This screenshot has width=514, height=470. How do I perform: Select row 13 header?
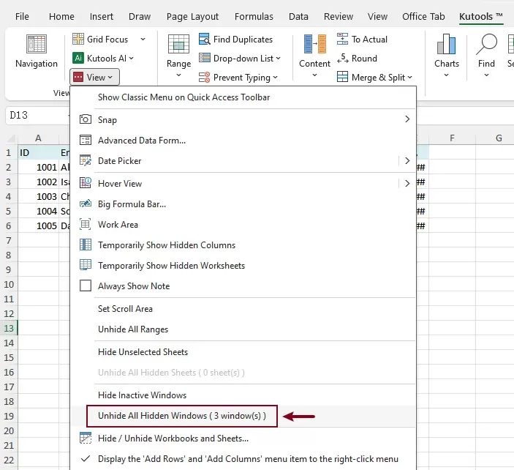click(x=9, y=328)
